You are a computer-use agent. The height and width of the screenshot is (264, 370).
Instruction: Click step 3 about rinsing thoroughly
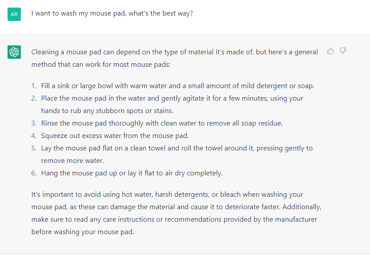[162, 123]
